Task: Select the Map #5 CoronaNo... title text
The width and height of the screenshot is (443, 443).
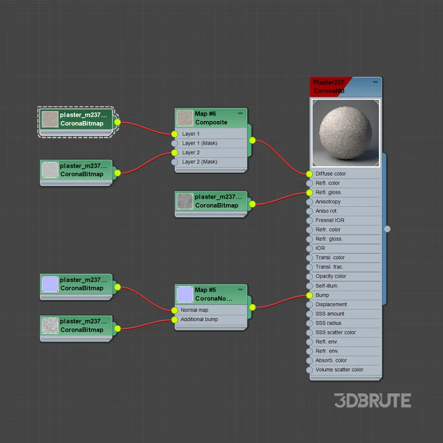Action: click(x=214, y=294)
